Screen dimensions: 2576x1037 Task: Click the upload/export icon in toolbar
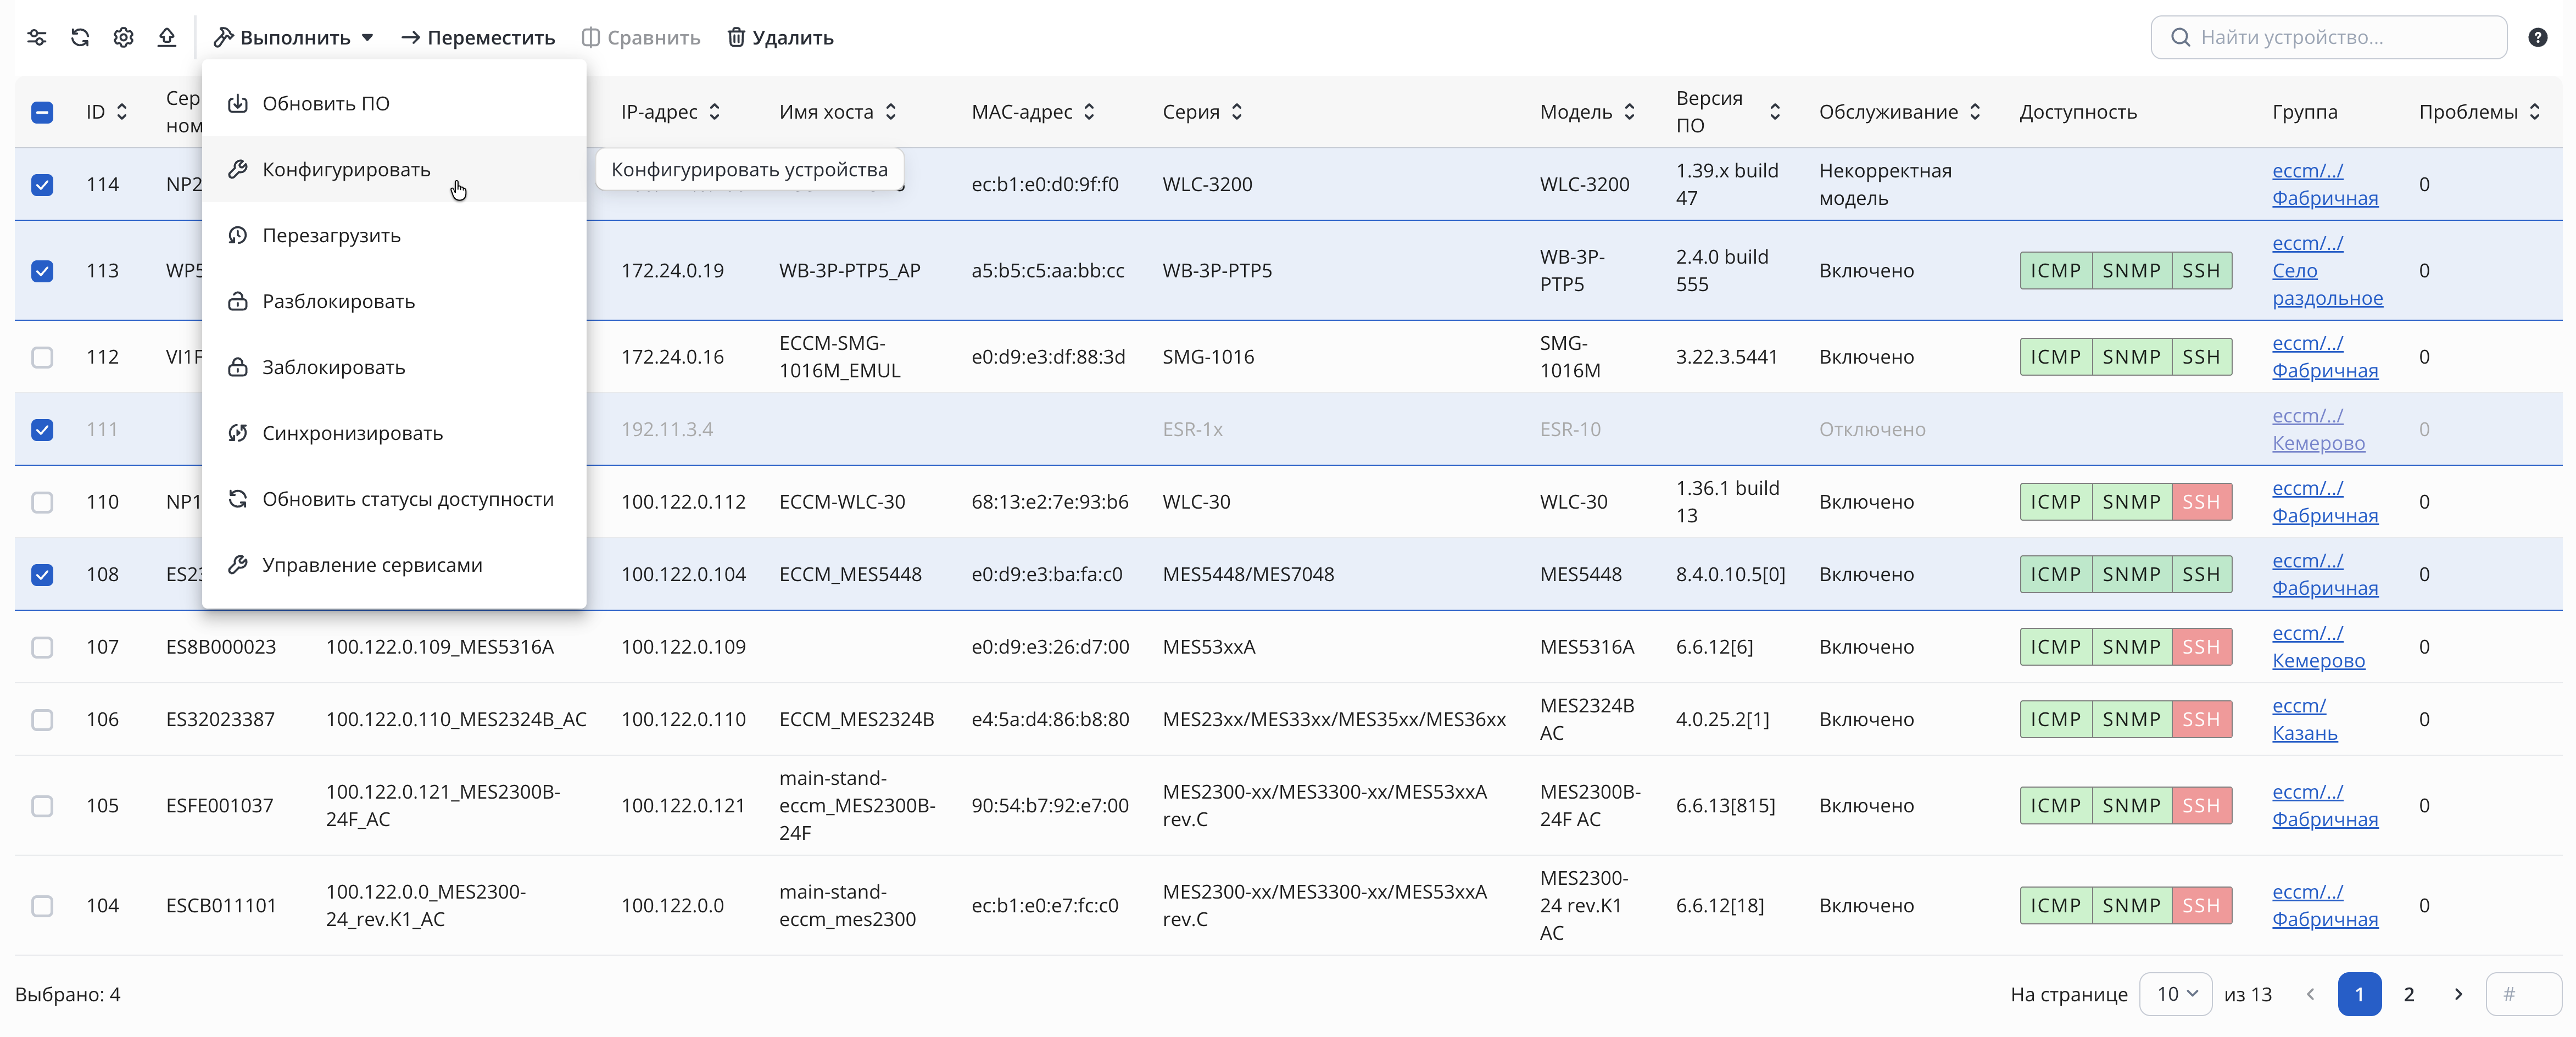[167, 38]
